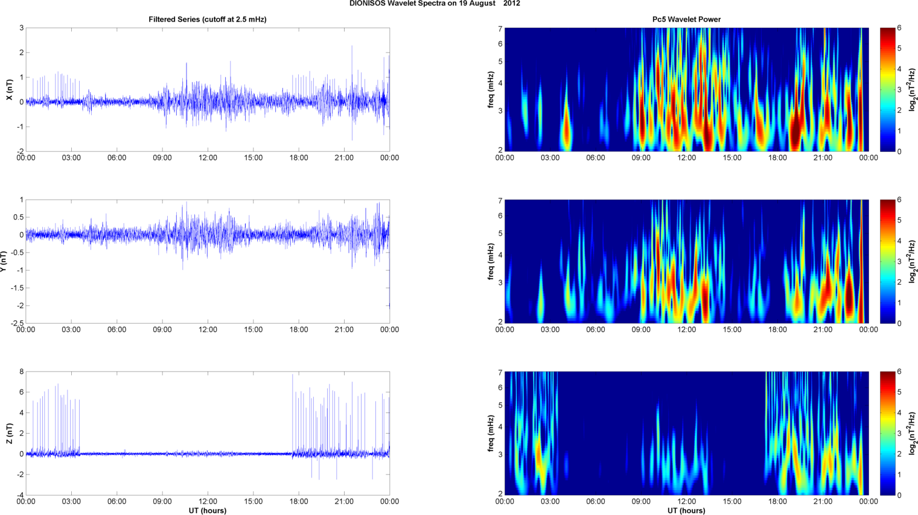918x515 pixels.
Task: Pick the middle spectrum's colorbar
Action: [887, 262]
